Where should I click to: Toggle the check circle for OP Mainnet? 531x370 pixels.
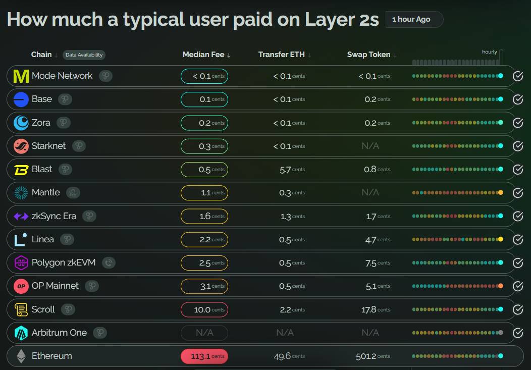pos(518,286)
